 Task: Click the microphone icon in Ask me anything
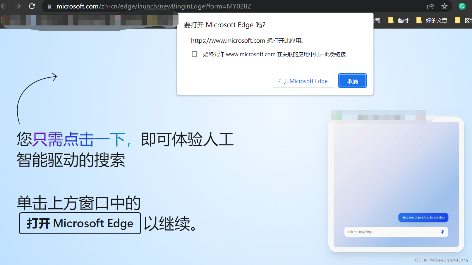point(442,232)
